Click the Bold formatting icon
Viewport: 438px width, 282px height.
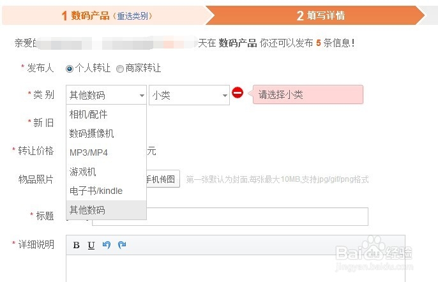76,245
